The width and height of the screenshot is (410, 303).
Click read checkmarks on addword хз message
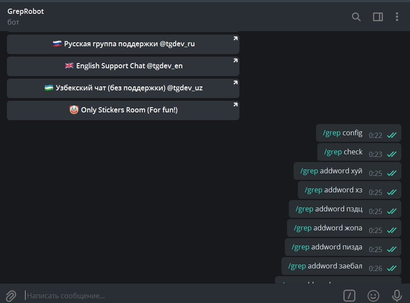click(x=392, y=192)
